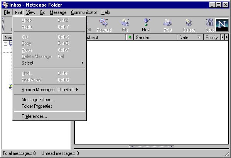This screenshot has width=231, height=158.
Task: Click the Forward toolbar icon
Action: click(104, 25)
